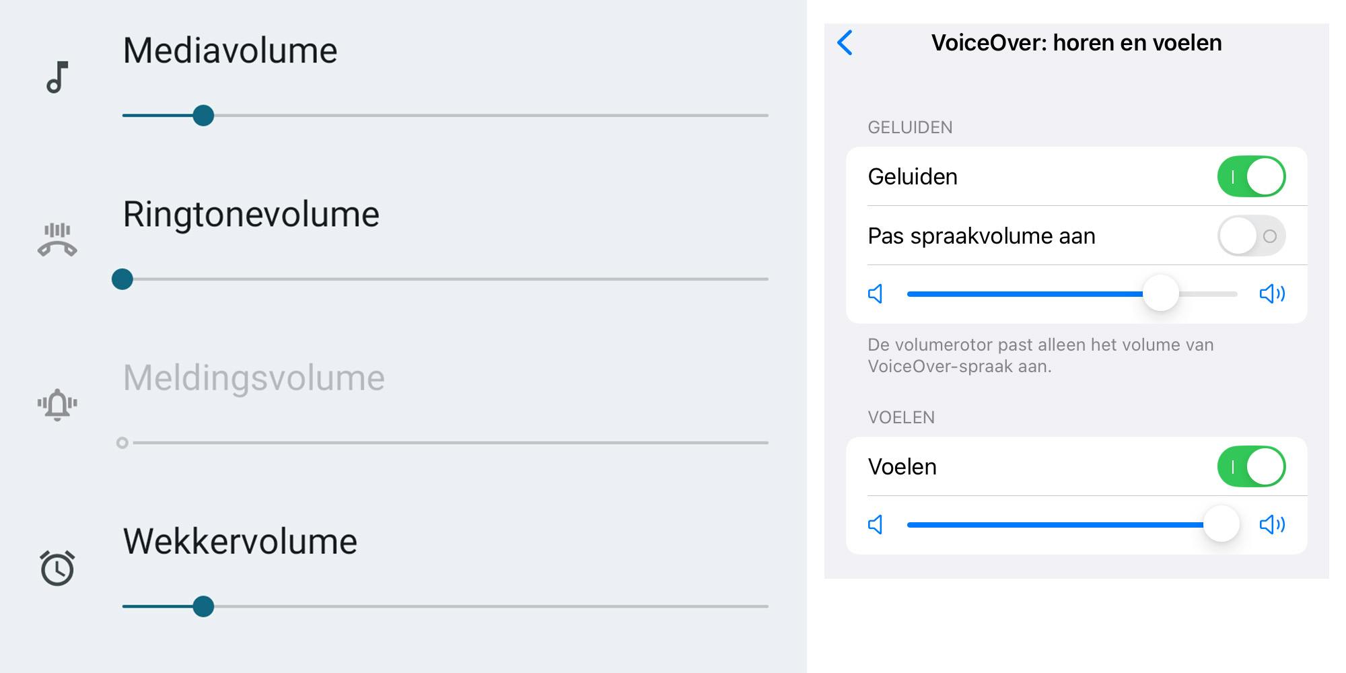The width and height of the screenshot is (1346, 673).
Task: Click the Pas spraakvolume aan label
Action: (x=981, y=236)
